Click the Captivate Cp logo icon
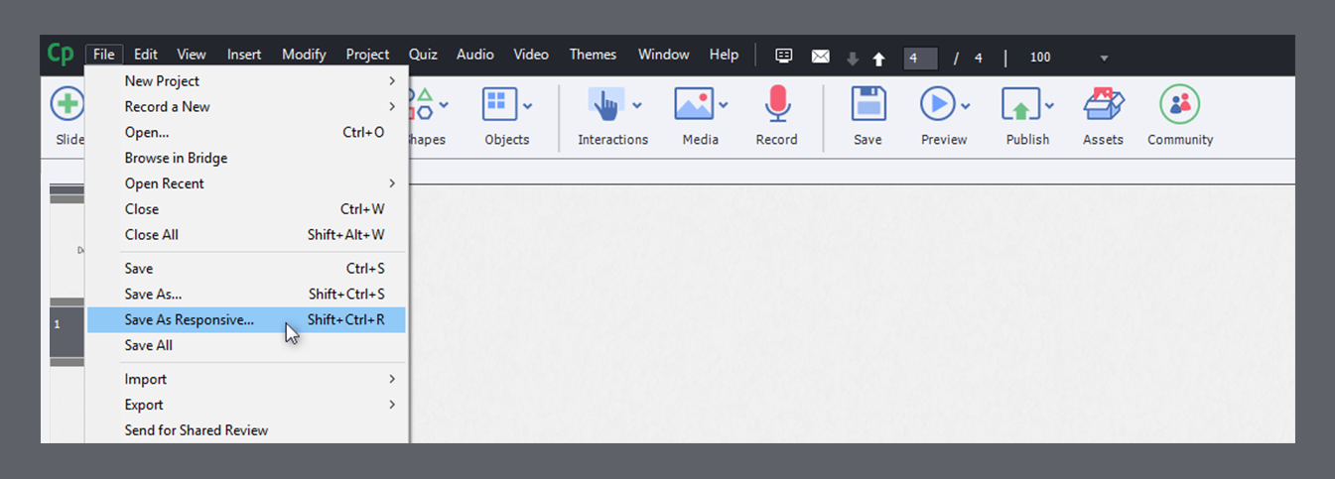 [x=61, y=55]
